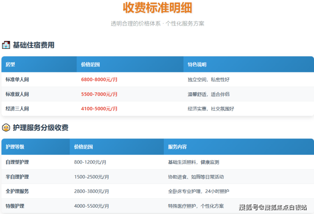
Task: Click the red 4100-5000元/月 price
Action: pos(99,108)
